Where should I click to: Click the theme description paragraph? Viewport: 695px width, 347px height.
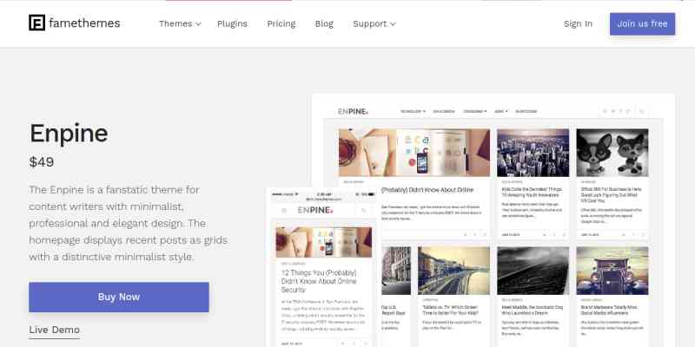(x=128, y=223)
